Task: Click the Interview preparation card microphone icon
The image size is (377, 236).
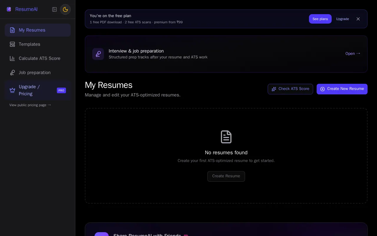Action: coord(98,54)
